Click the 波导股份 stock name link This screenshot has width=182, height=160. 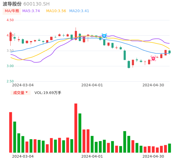(12, 4)
